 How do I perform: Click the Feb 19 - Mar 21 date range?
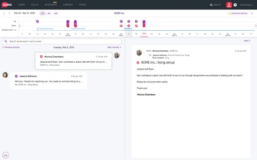(24, 13)
